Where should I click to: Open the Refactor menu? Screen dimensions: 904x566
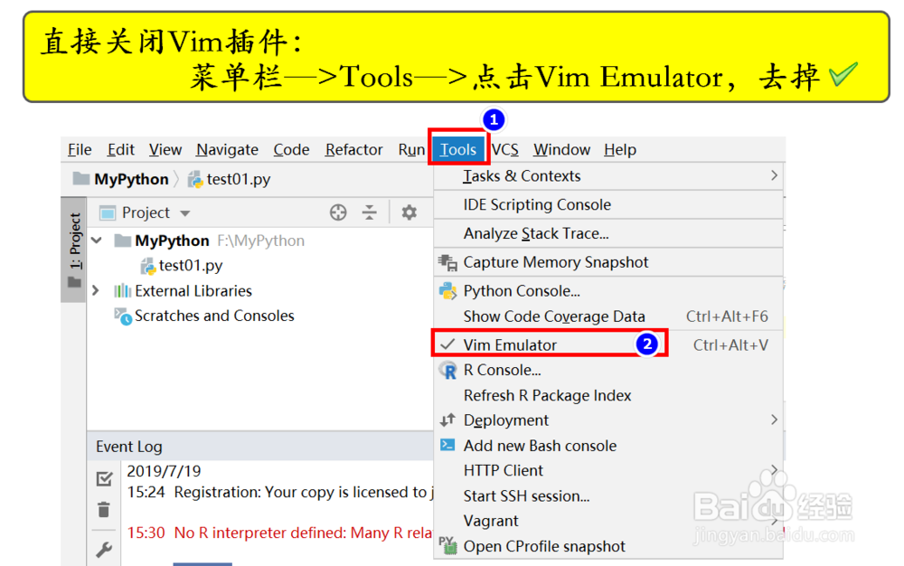353,150
